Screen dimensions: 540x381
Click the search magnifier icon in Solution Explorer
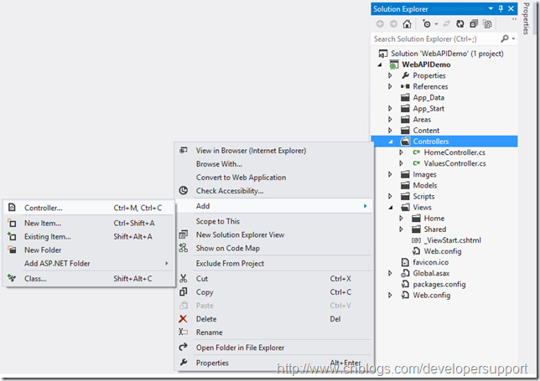pos(505,39)
